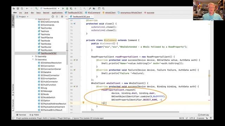This screenshot has width=225, height=126.
Task: Click the Stop square icon
Action: tap(75, 8)
